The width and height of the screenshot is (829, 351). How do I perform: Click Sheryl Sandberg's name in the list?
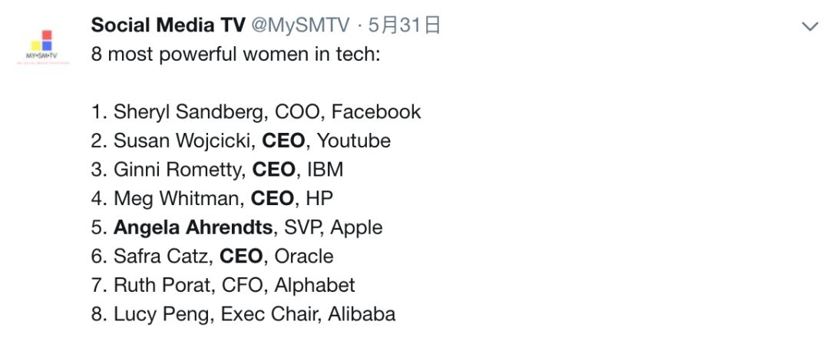190,112
